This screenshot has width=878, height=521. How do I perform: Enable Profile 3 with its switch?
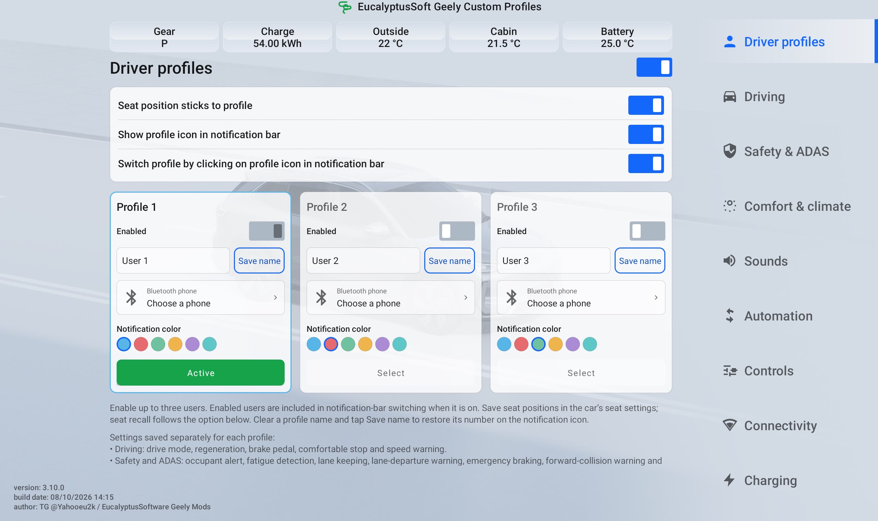coord(647,231)
